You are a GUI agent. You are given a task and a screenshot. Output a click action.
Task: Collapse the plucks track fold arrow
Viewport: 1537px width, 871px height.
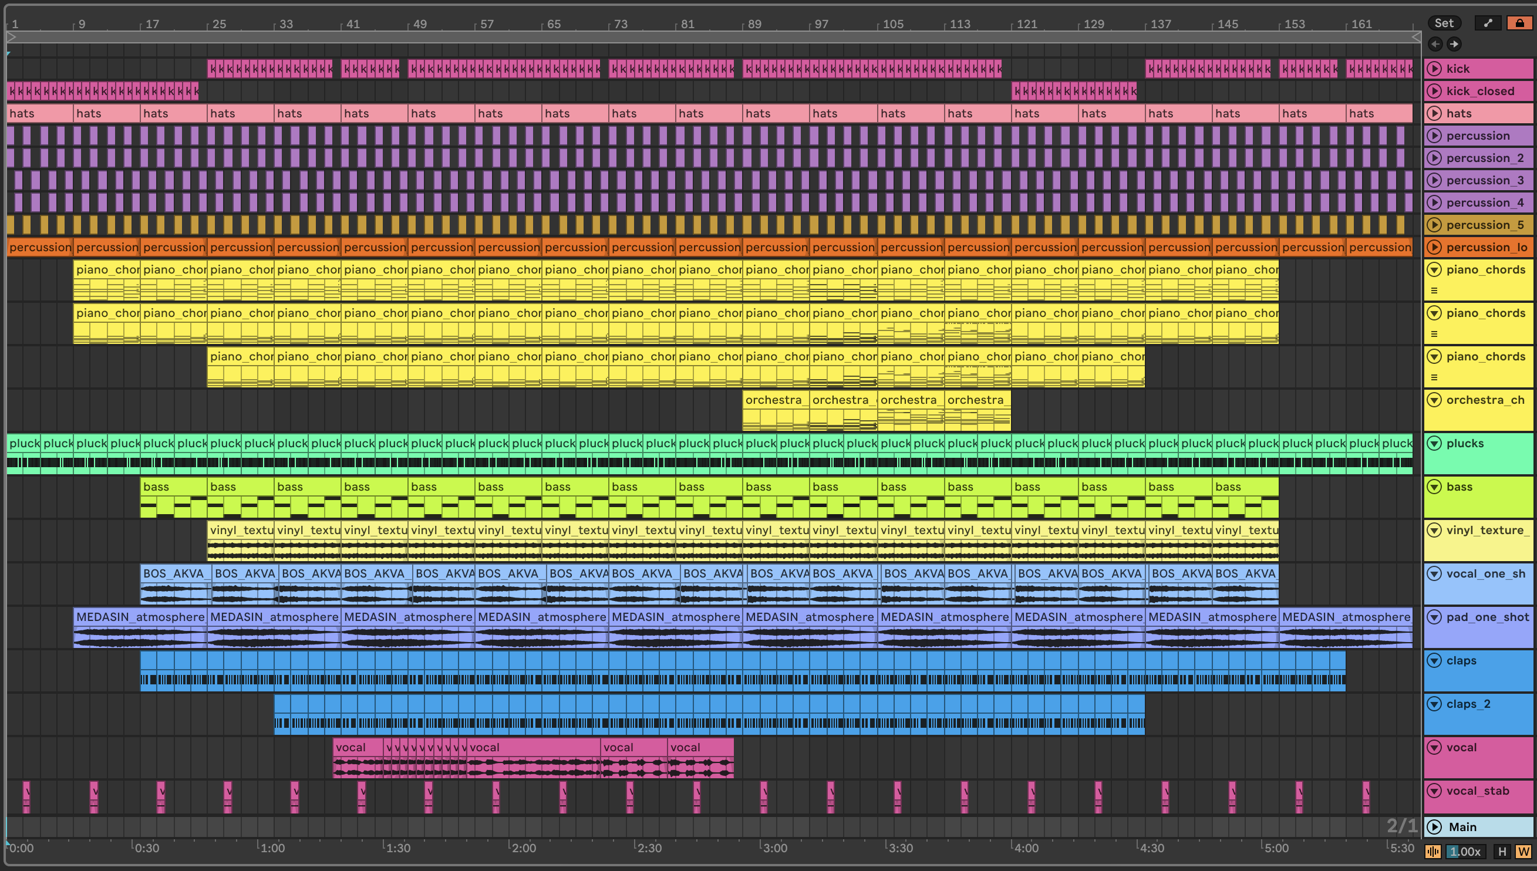tap(1434, 443)
